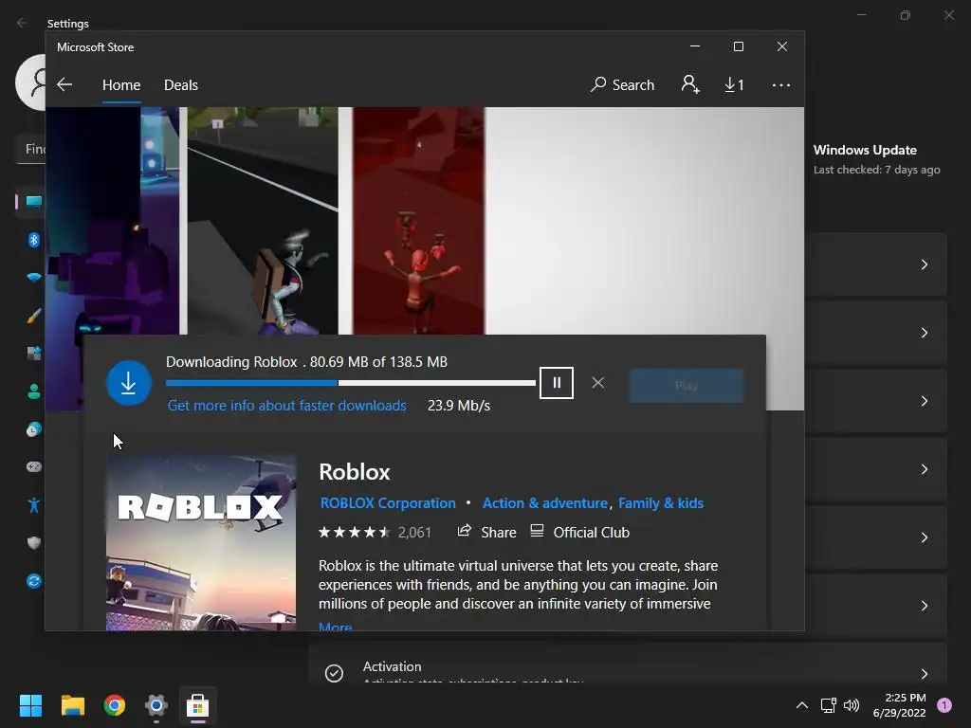Open Apps icon in Settings sidebar
971x728 pixels.
[x=34, y=354]
